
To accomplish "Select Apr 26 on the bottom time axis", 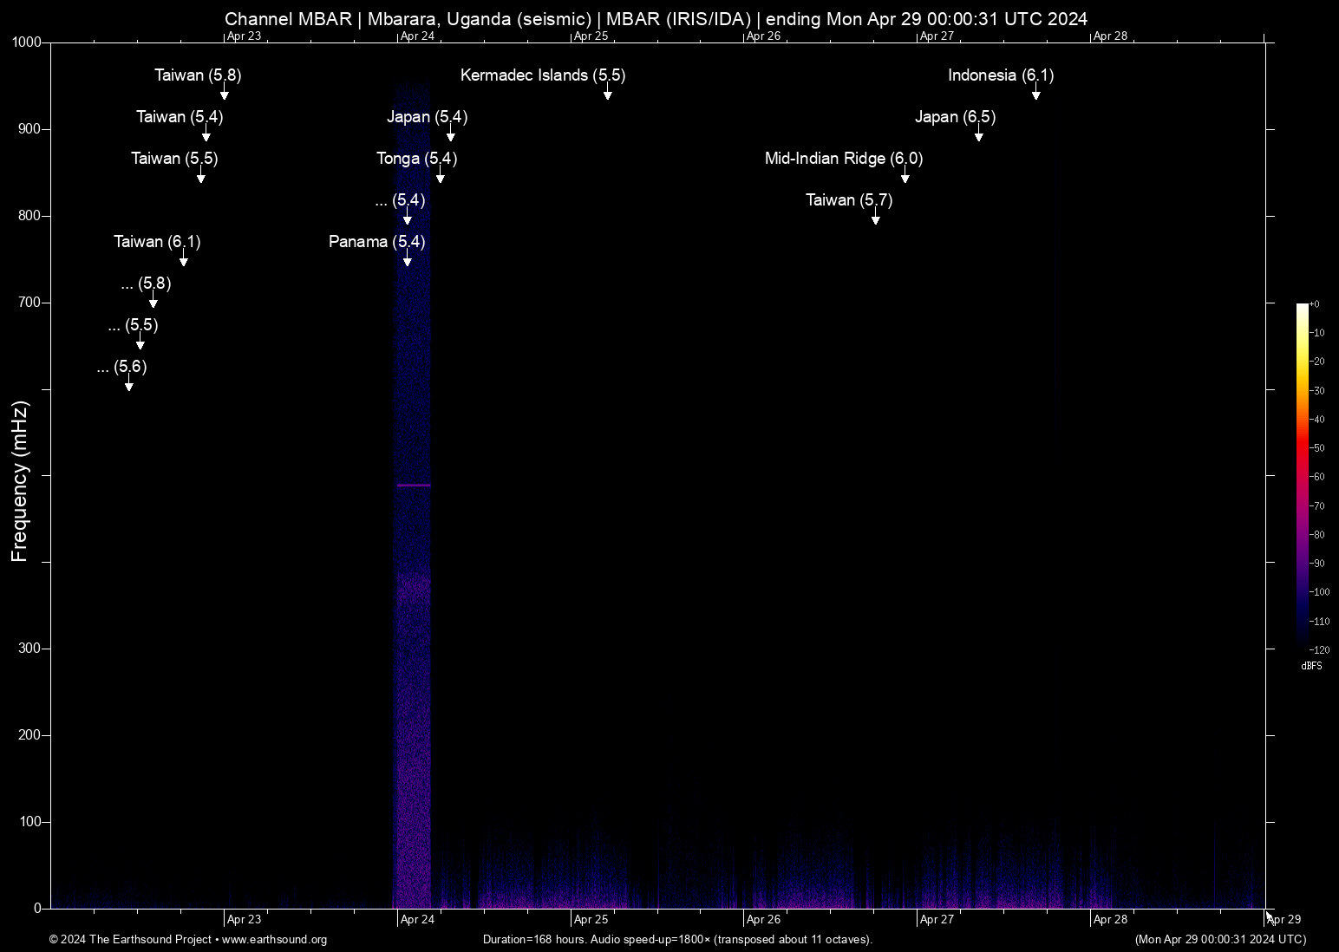I will (763, 919).
